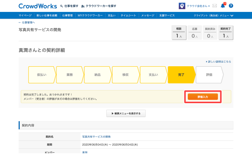Image resolution: width=252 pixels, height=154 pixels.
Task: Click the user profile avatar icon
Action: (181, 6)
